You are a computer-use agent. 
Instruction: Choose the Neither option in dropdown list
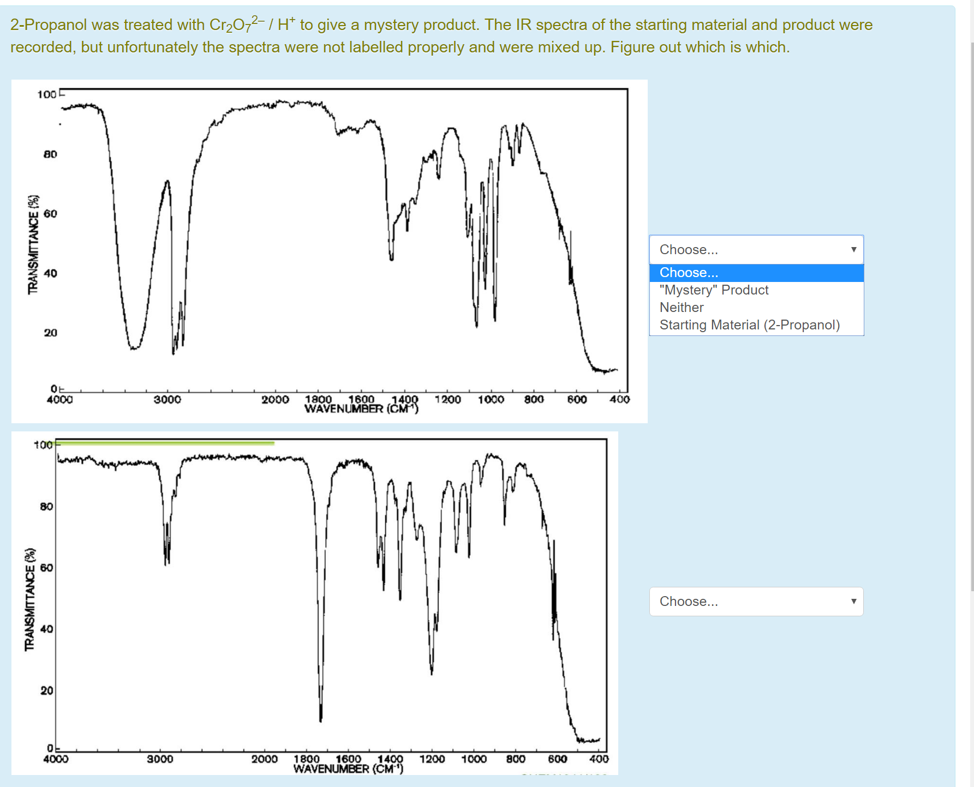[682, 308]
